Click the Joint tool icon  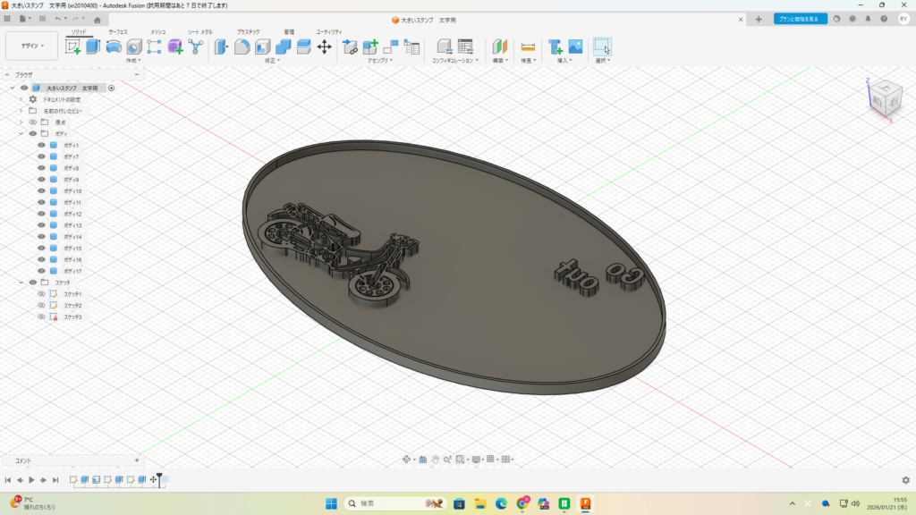350,46
